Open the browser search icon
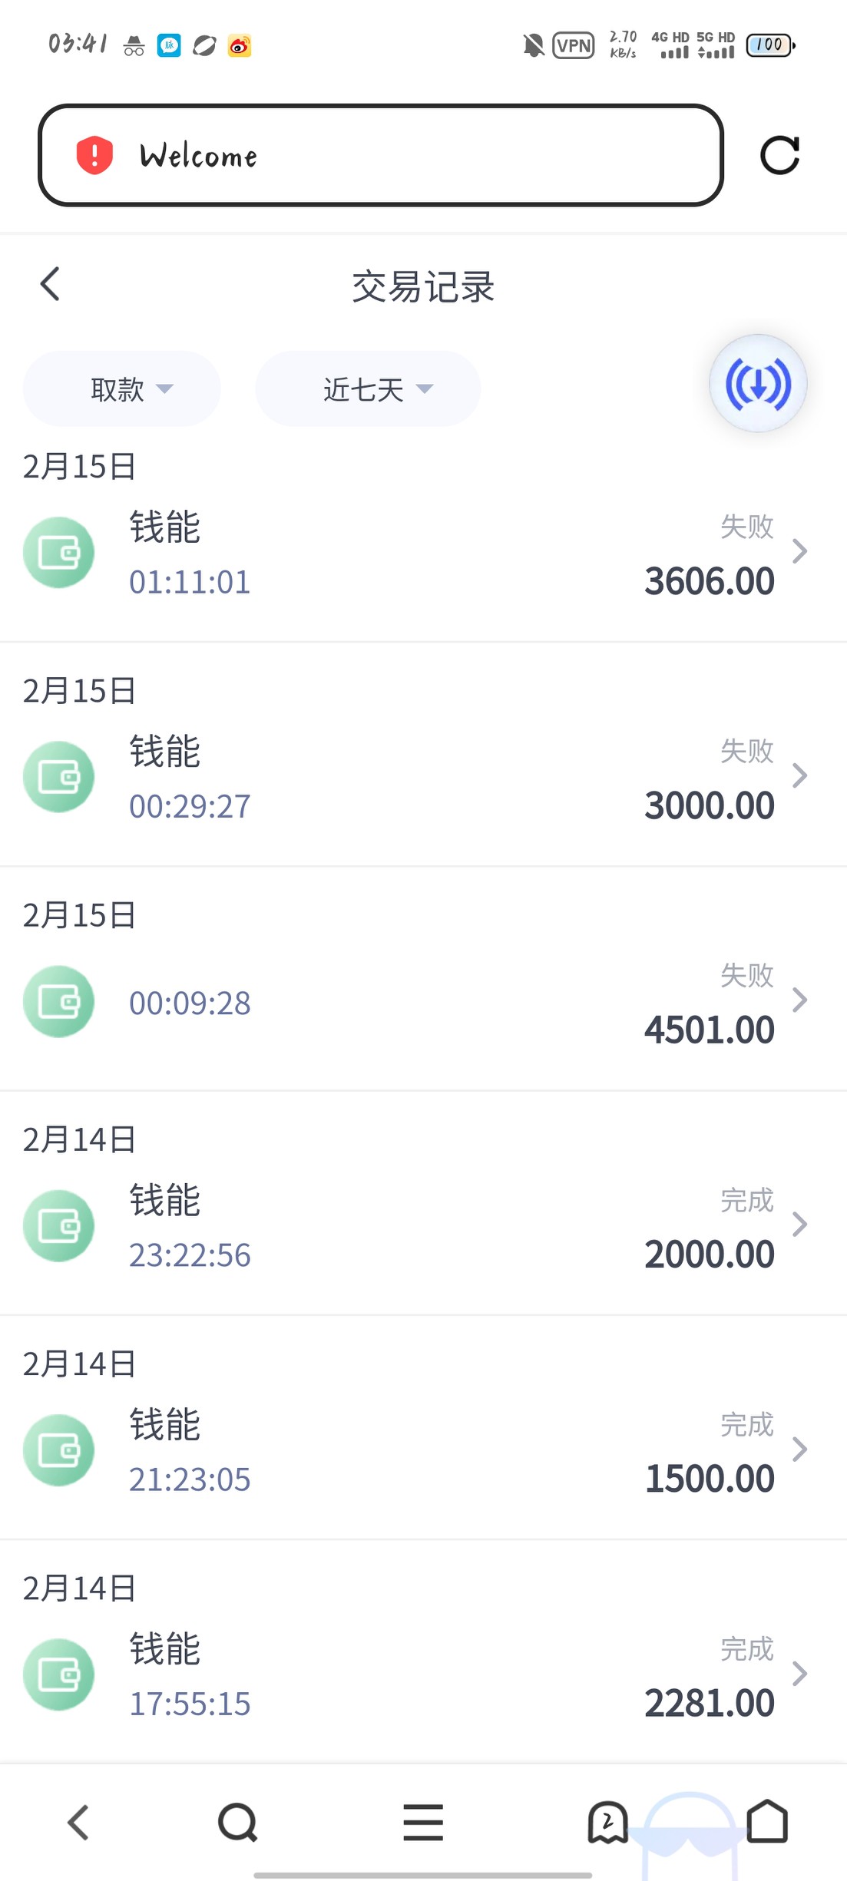 point(237,1822)
